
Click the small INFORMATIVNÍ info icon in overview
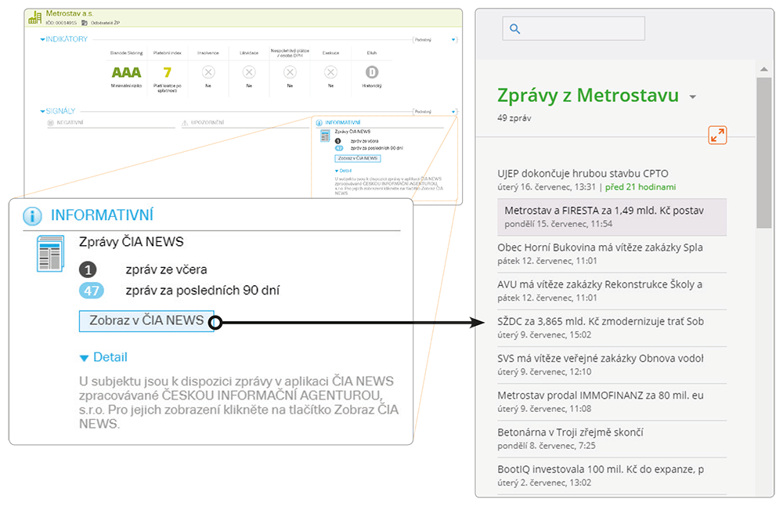[x=319, y=123]
